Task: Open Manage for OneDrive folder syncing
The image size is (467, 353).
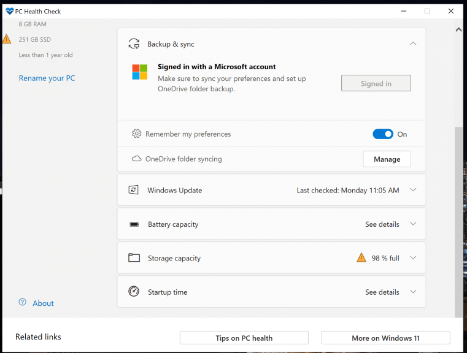Action: click(x=387, y=159)
